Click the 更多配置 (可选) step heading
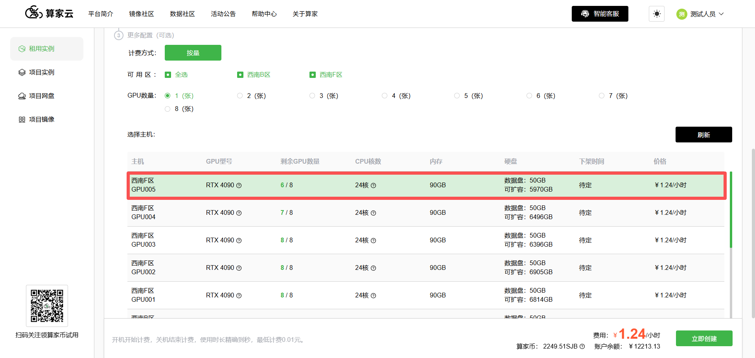The width and height of the screenshot is (755, 358). pos(151,35)
